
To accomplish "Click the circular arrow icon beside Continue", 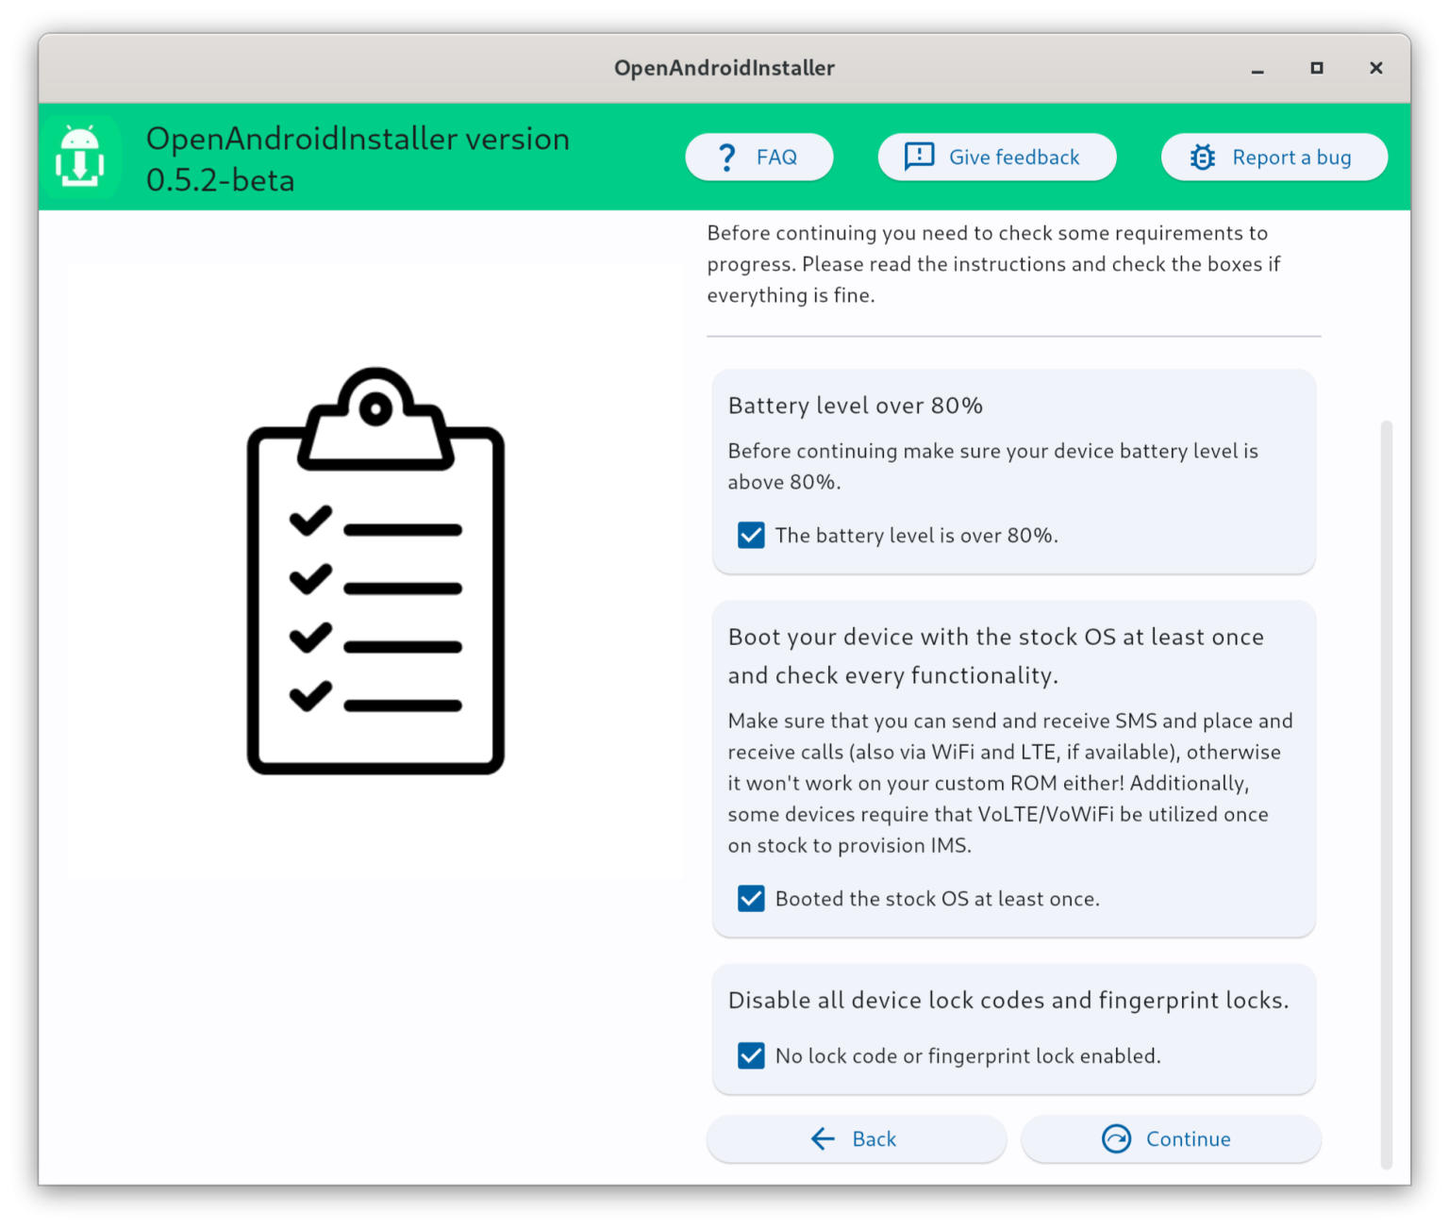I will [x=1116, y=1138].
